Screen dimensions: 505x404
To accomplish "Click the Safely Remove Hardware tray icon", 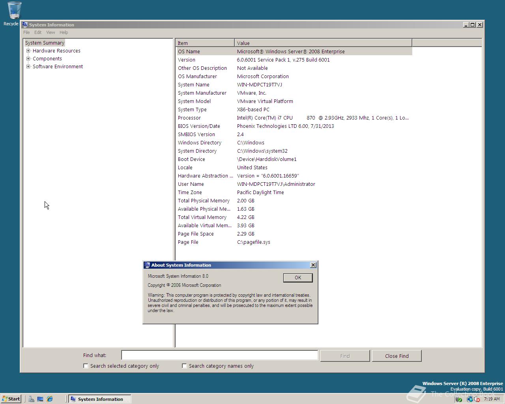I will [x=458, y=399].
